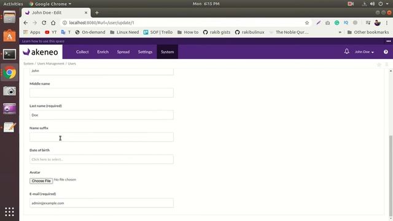The width and height of the screenshot is (393, 221).
Task: Click the Last name field
Action: tap(101, 115)
